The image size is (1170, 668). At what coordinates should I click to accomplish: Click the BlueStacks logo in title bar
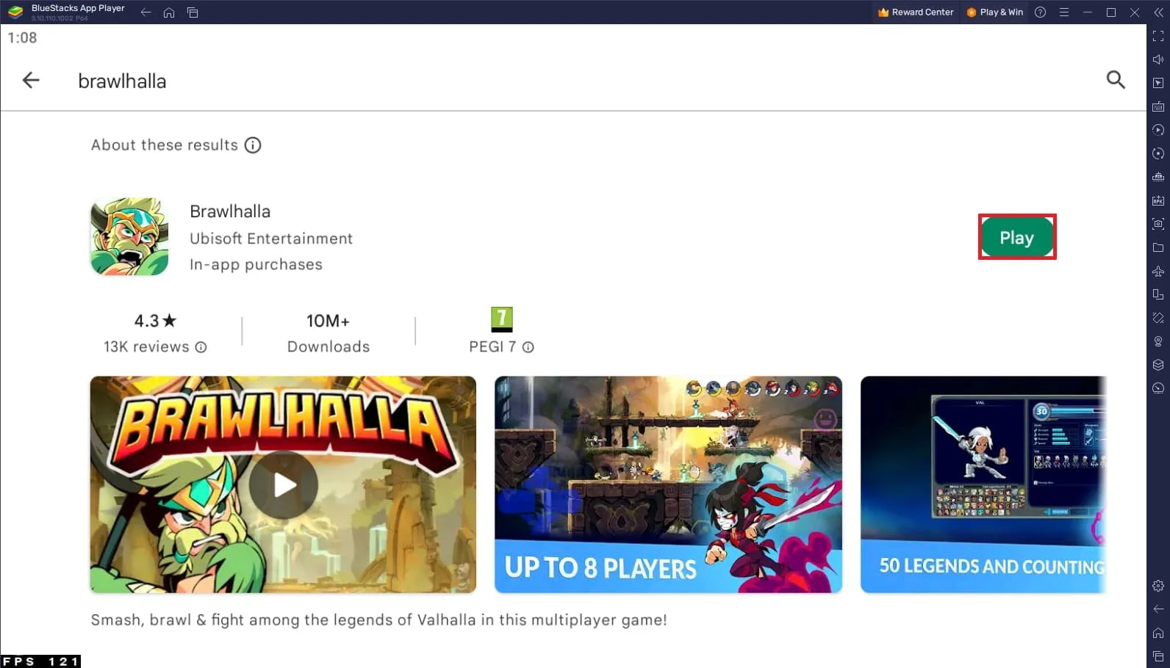15,12
